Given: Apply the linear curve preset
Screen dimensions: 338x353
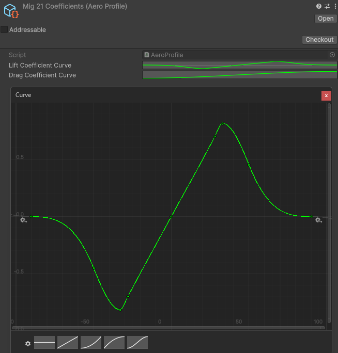Looking at the screenshot, I should (68, 343).
